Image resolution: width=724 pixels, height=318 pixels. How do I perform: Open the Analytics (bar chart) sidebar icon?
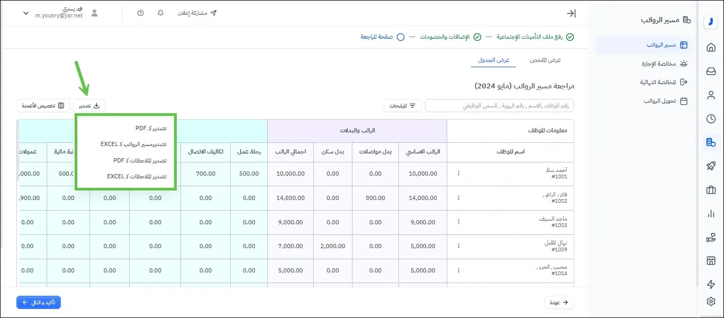(711, 213)
